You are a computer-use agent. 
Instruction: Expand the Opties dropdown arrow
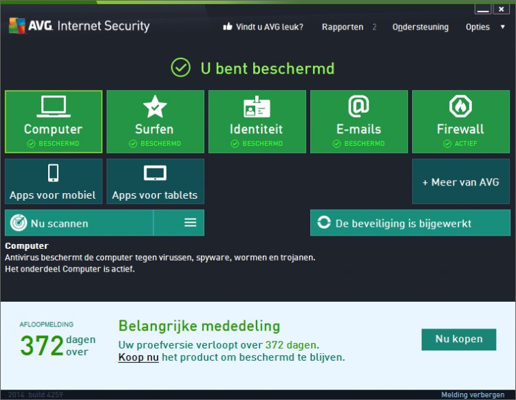click(502, 27)
